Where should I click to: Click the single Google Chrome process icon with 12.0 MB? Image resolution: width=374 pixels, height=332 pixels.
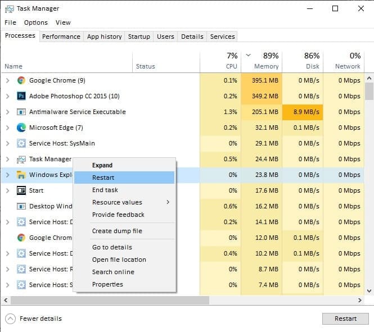tap(21, 238)
